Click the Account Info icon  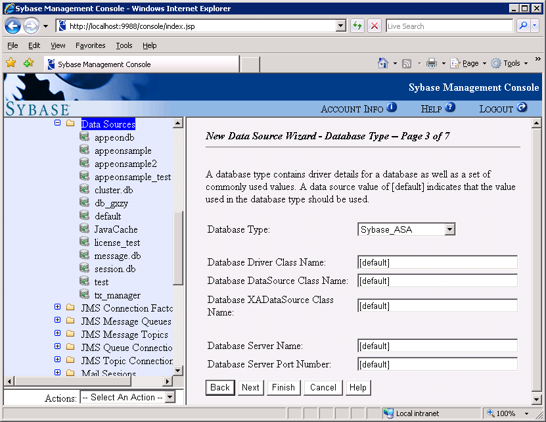coord(392,107)
